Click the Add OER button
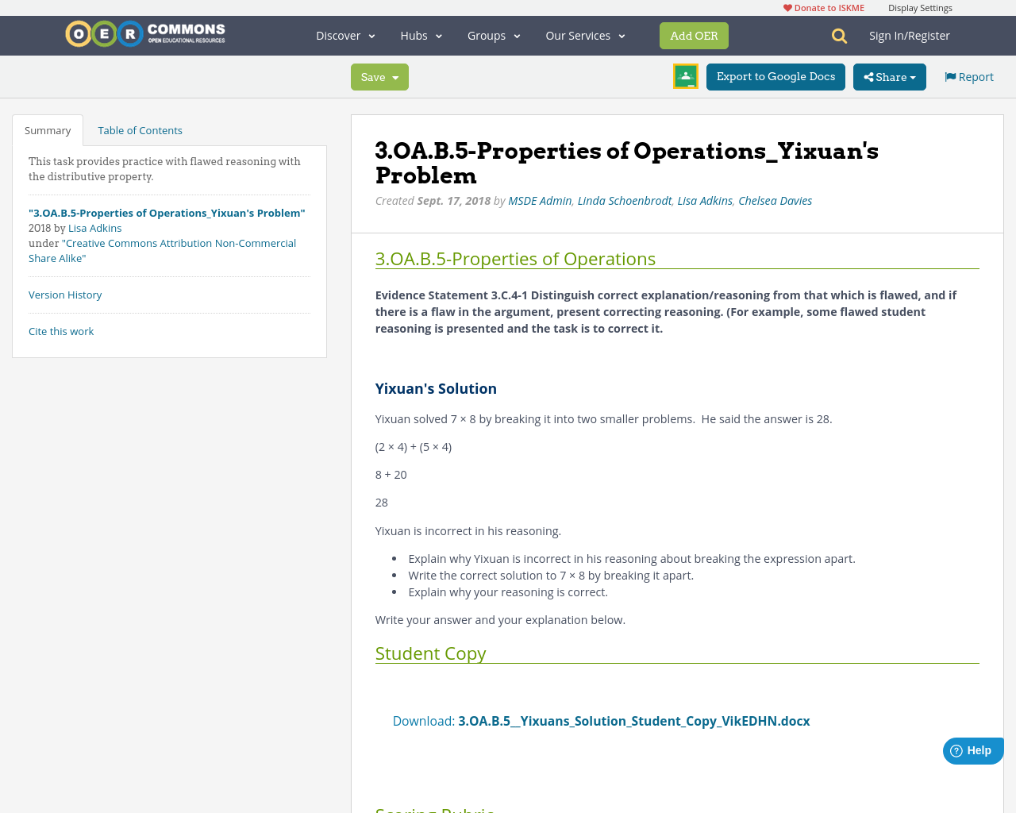 [694, 35]
